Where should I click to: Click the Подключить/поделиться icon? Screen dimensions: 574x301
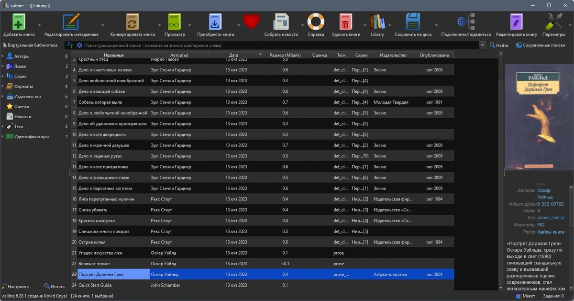[x=466, y=22]
